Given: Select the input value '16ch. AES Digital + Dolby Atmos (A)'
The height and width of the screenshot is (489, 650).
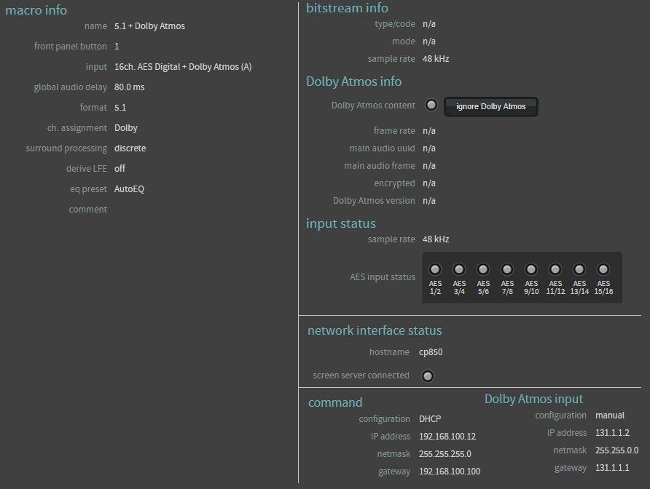Looking at the screenshot, I should 183,67.
